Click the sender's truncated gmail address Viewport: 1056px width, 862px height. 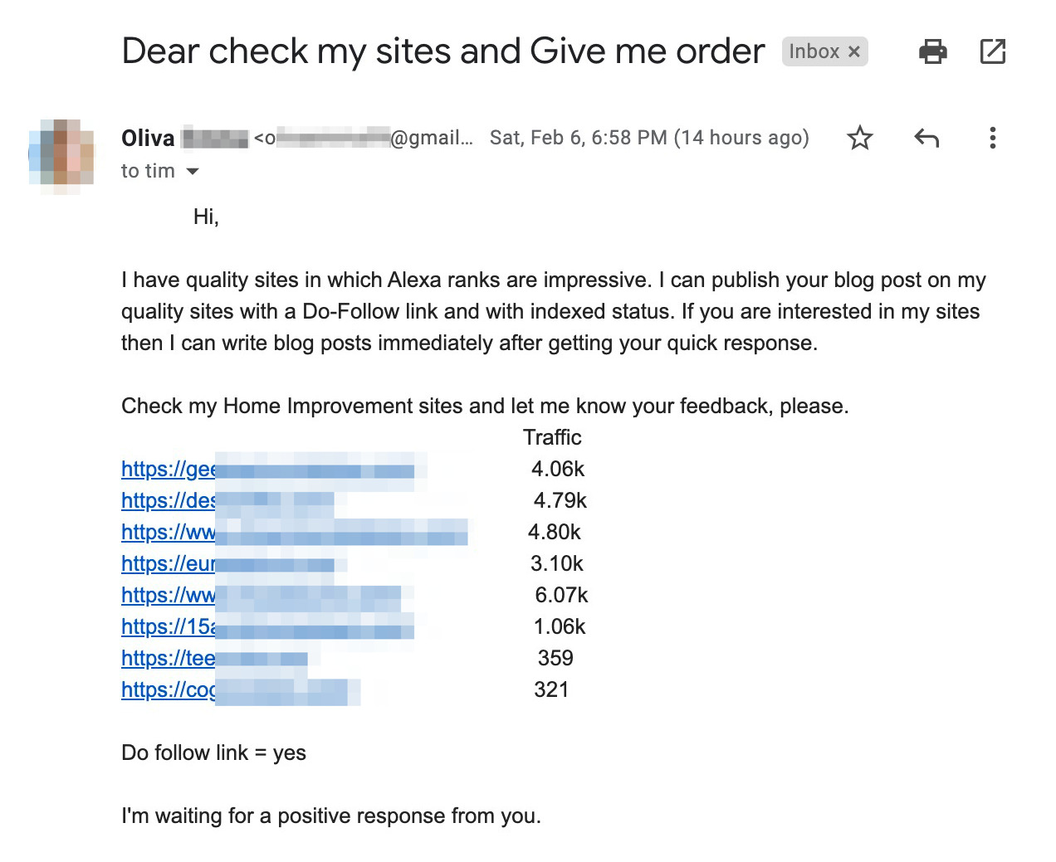(x=364, y=138)
